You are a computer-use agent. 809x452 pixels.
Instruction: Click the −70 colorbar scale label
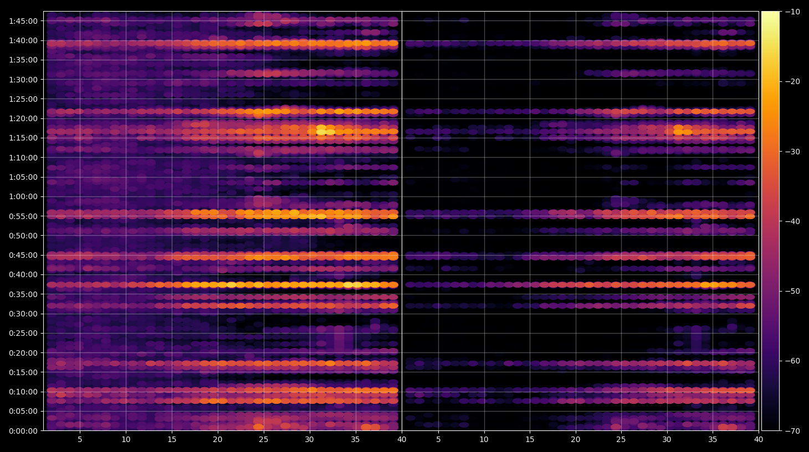(x=793, y=431)
